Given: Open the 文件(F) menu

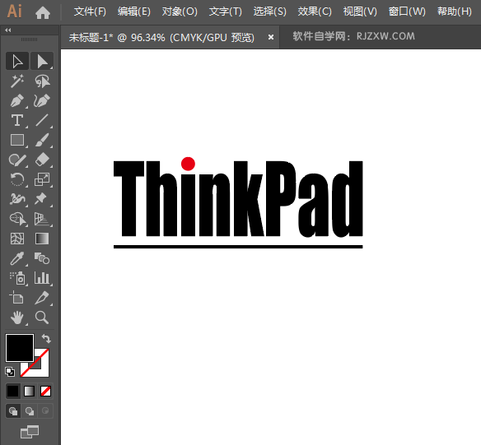Looking at the screenshot, I should (x=90, y=12).
